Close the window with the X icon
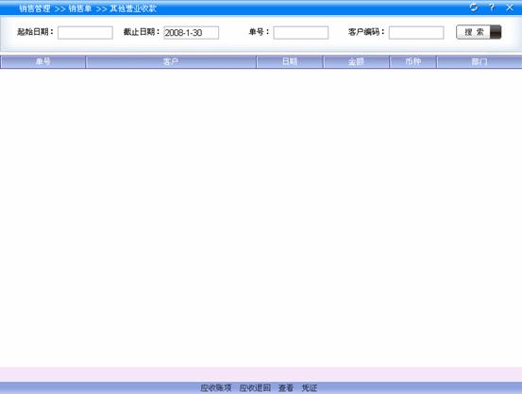 510,7
